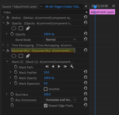Uncheck Repeat Edge Pixels checkbox
The height and width of the screenshot is (115, 119).
46,106
